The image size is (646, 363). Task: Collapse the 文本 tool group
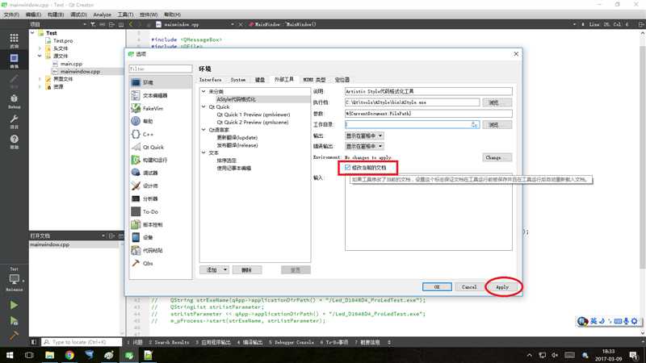(x=203, y=152)
